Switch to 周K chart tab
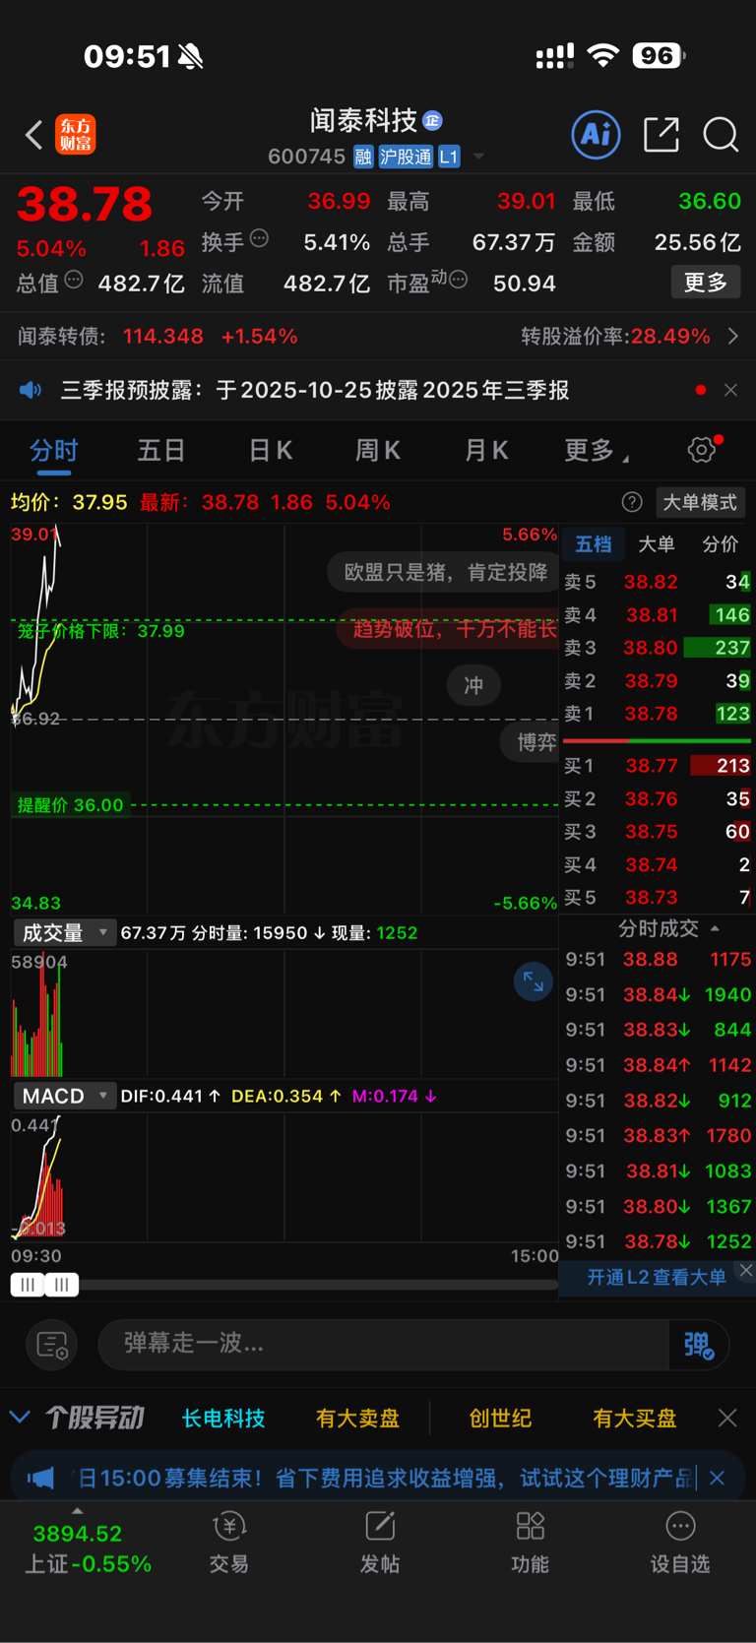Image resolution: width=756 pixels, height=1643 pixels. pyautogui.click(x=378, y=451)
